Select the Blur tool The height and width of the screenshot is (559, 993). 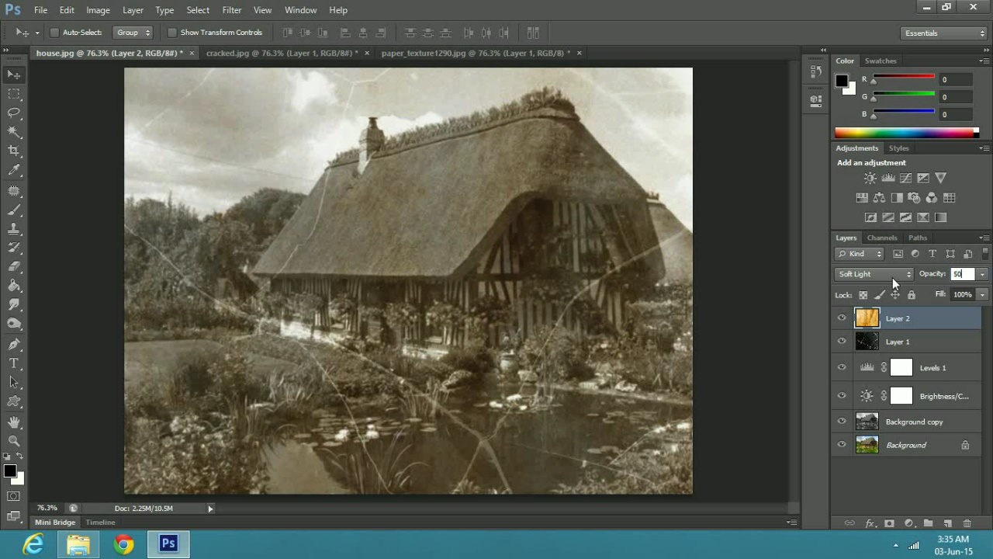pyautogui.click(x=14, y=305)
